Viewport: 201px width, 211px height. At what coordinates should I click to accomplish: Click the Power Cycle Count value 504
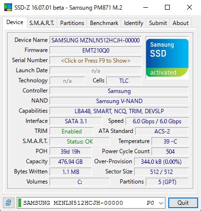[x=170, y=152]
